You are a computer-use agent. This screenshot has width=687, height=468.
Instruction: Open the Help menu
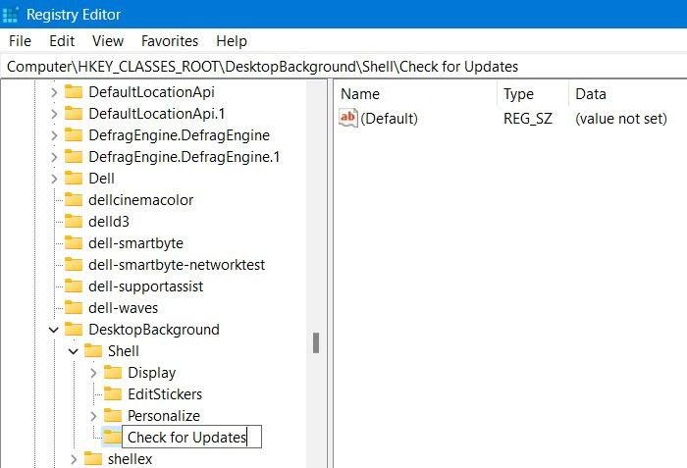pyautogui.click(x=232, y=41)
